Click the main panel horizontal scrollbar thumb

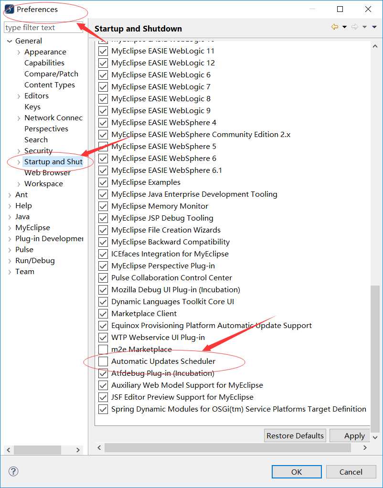(228, 447)
